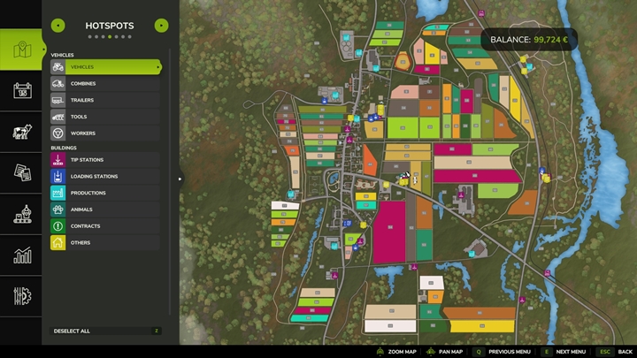Click the last page indicator dot
The image size is (637, 358).
(x=129, y=37)
